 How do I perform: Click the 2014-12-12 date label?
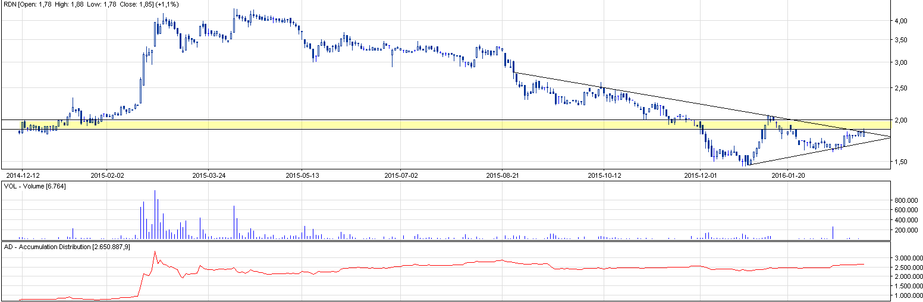pyautogui.click(x=23, y=175)
